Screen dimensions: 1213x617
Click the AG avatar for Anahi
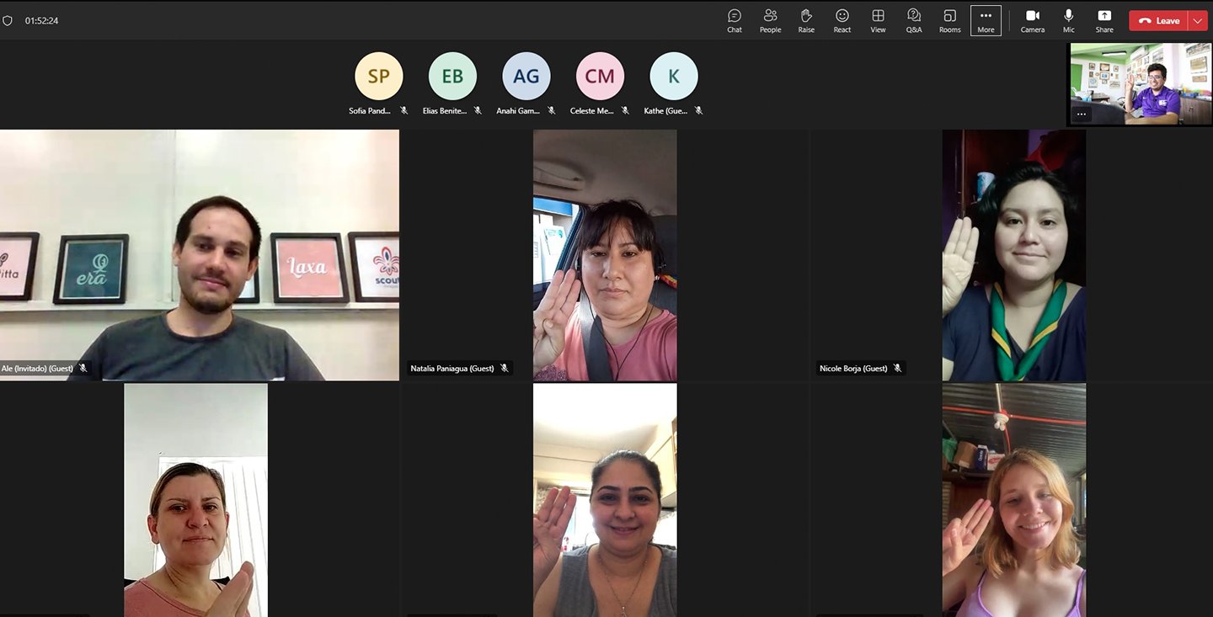pyautogui.click(x=526, y=77)
